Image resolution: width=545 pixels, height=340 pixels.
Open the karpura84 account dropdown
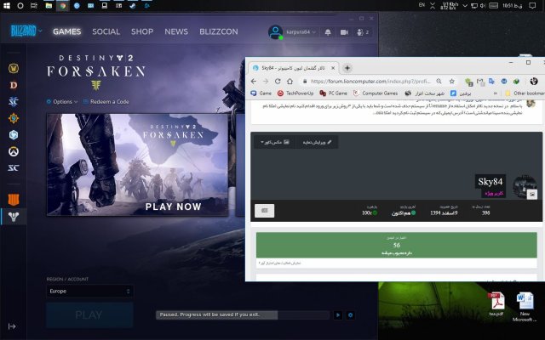[x=301, y=32]
